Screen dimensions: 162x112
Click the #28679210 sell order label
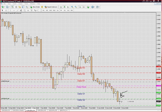click(x=5, y=81)
